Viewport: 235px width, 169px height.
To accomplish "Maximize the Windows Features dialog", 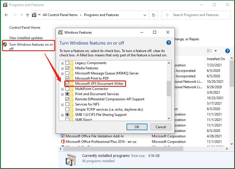I will [155, 32].
